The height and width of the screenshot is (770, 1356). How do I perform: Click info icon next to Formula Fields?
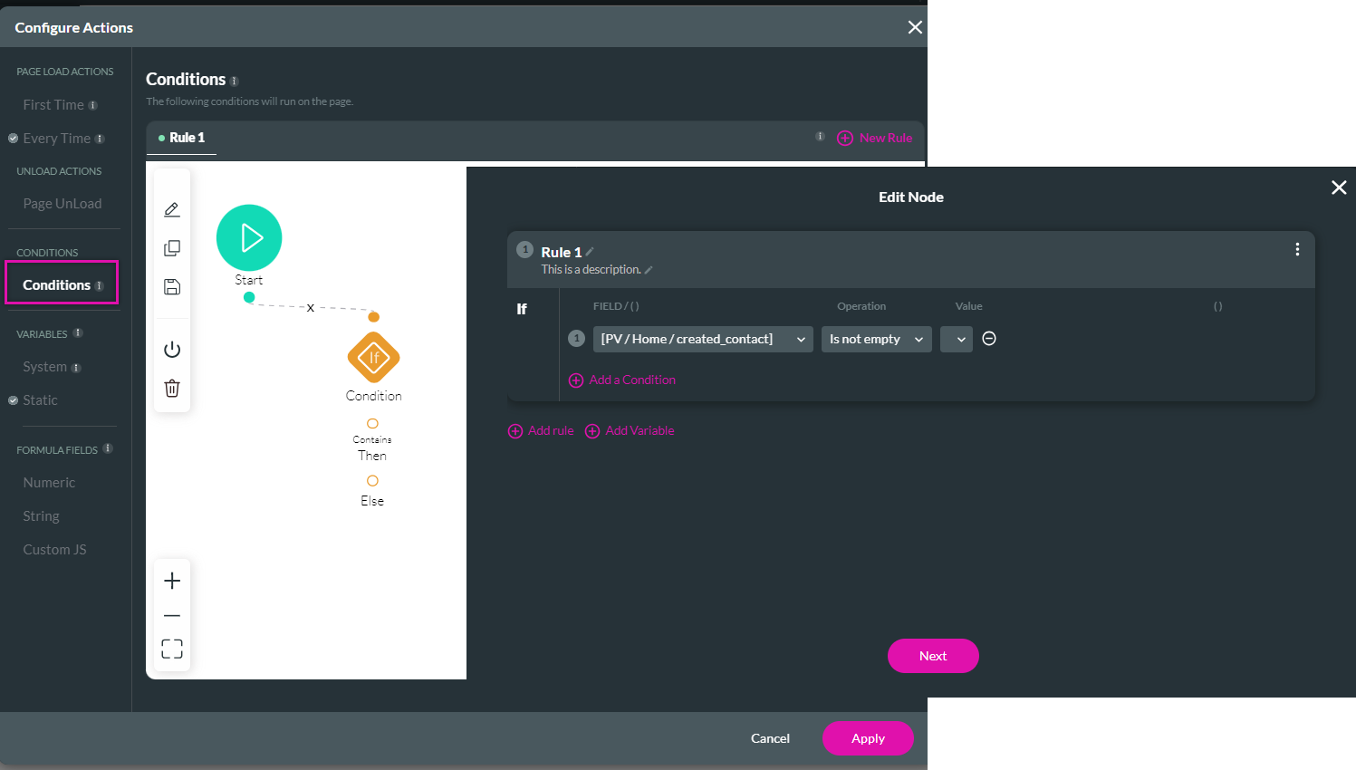108,448
